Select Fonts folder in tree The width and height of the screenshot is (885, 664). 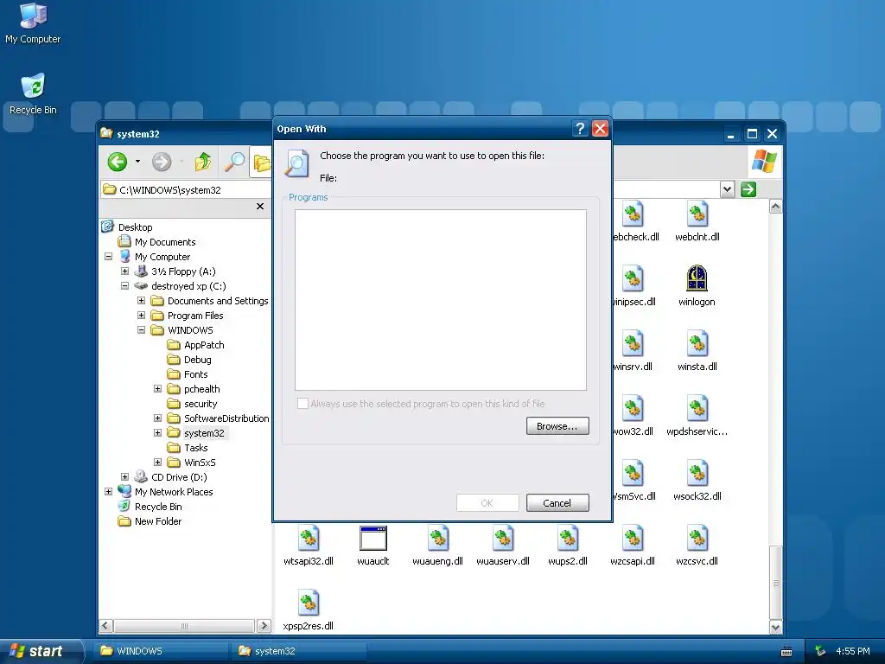point(195,373)
